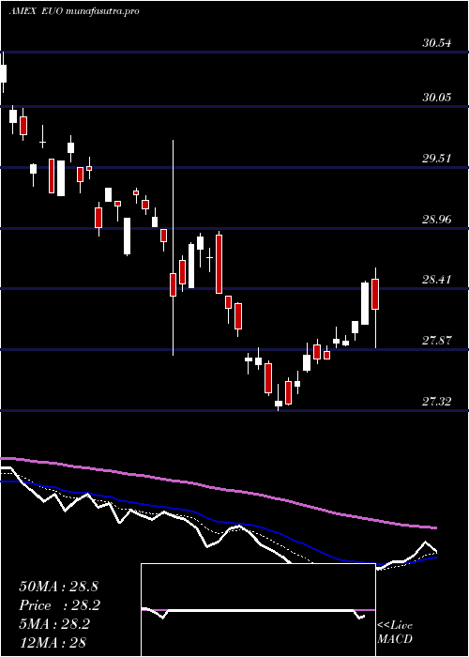Select the 28.96 price level label
This screenshot has width=469, height=657.
[x=437, y=219]
